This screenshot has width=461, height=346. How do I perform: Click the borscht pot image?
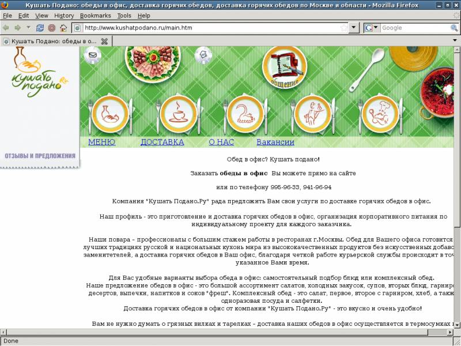437,93
